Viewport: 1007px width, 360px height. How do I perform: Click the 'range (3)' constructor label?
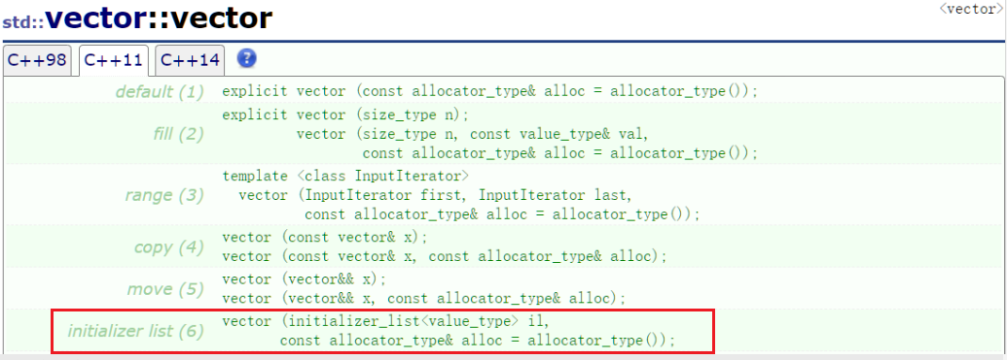[164, 195]
